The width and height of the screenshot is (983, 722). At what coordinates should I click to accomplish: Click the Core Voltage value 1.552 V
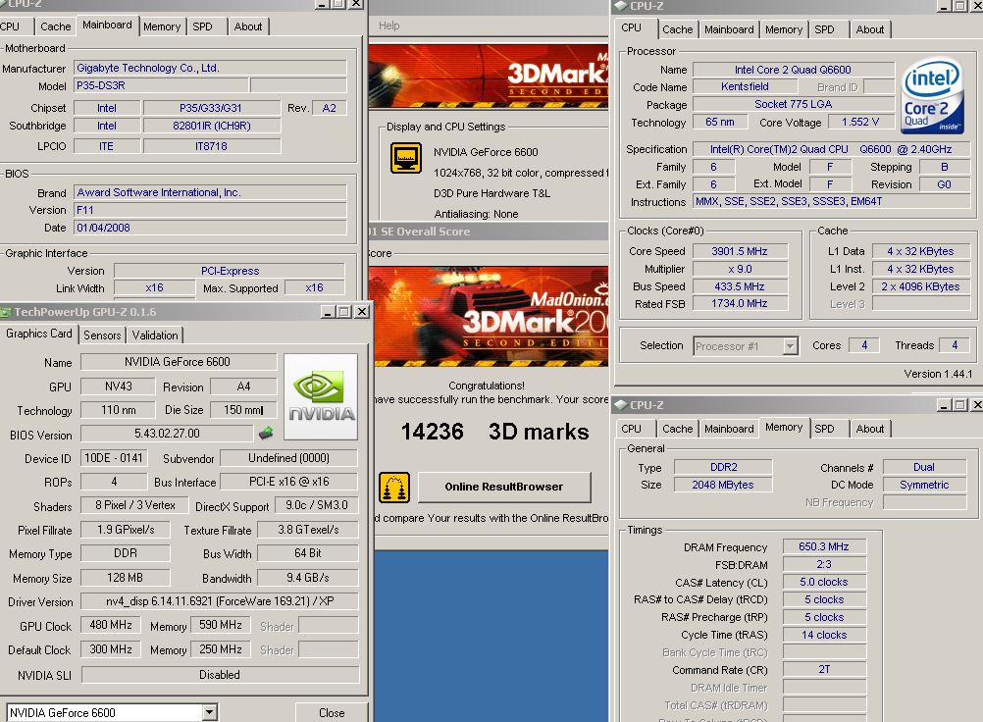[x=860, y=122]
